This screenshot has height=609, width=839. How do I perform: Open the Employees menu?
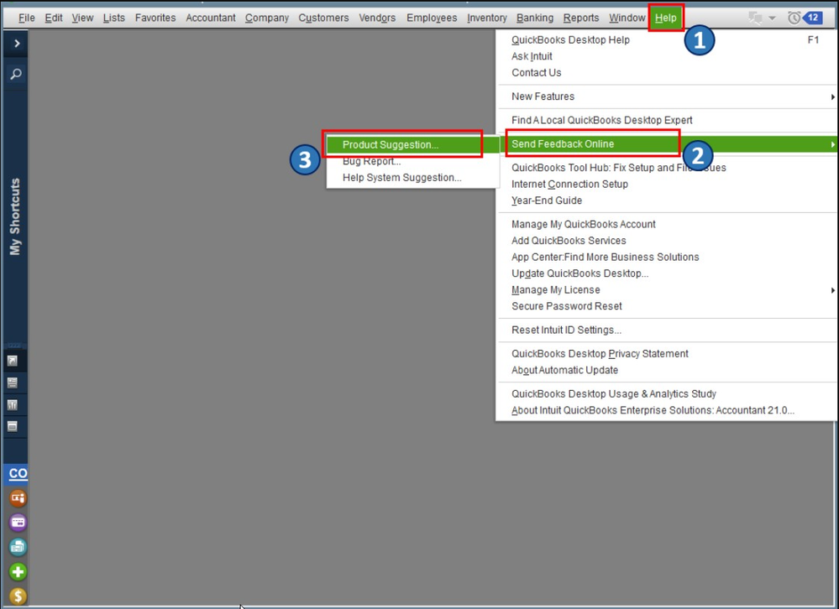432,18
